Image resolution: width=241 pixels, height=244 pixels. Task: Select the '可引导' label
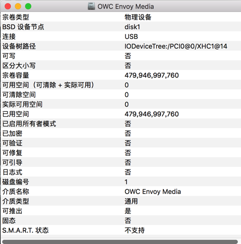point(12,163)
